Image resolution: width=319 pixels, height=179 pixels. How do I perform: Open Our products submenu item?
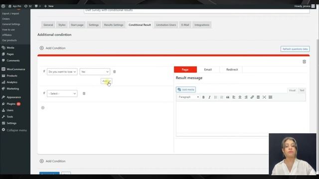[x=9, y=40]
